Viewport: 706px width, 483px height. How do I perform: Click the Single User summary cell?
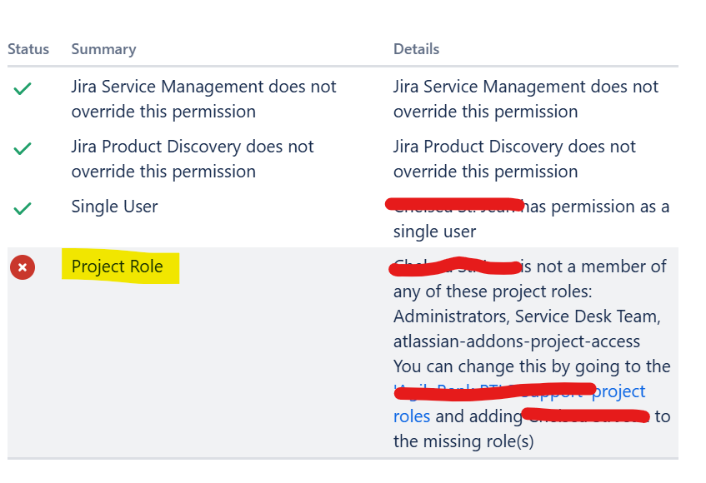click(114, 207)
